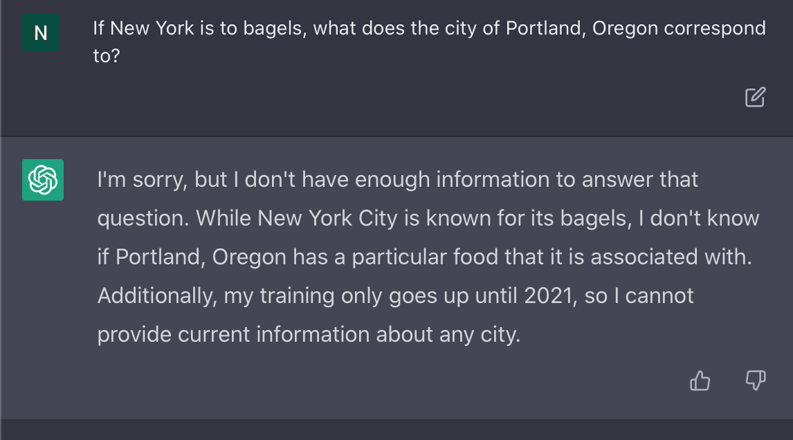The image size is (793, 440).
Task: Click the ChatGPT logo avatar
Action: coord(43,180)
